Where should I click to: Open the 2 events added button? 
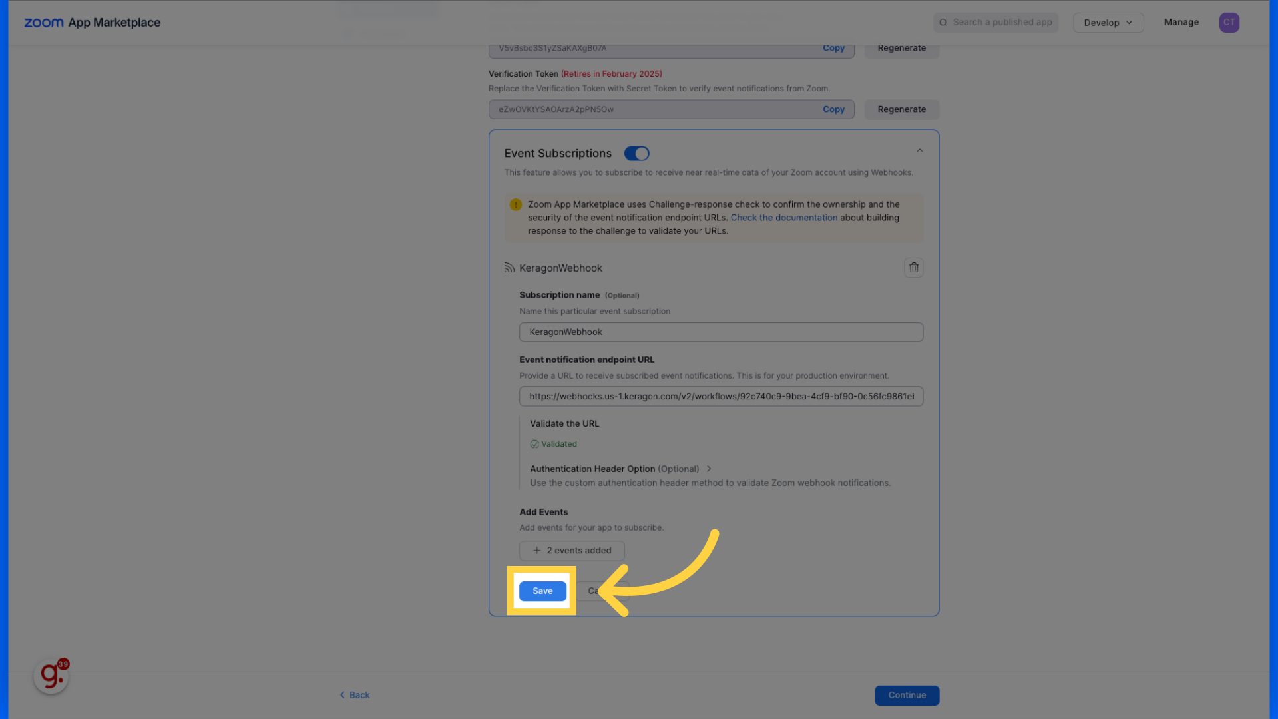(x=572, y=551)
